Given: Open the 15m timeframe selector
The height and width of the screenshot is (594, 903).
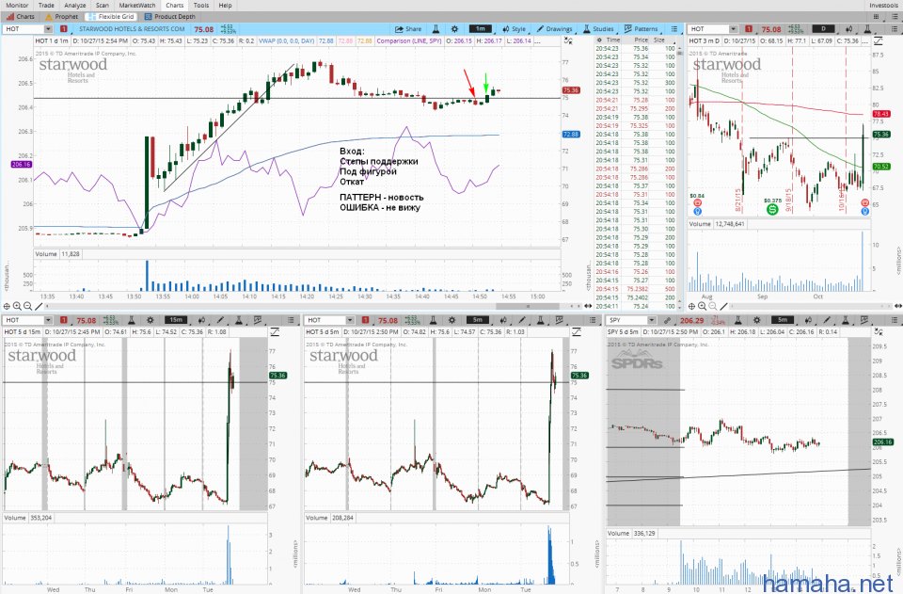Looking at the screenshot, I should click(176, 320).
